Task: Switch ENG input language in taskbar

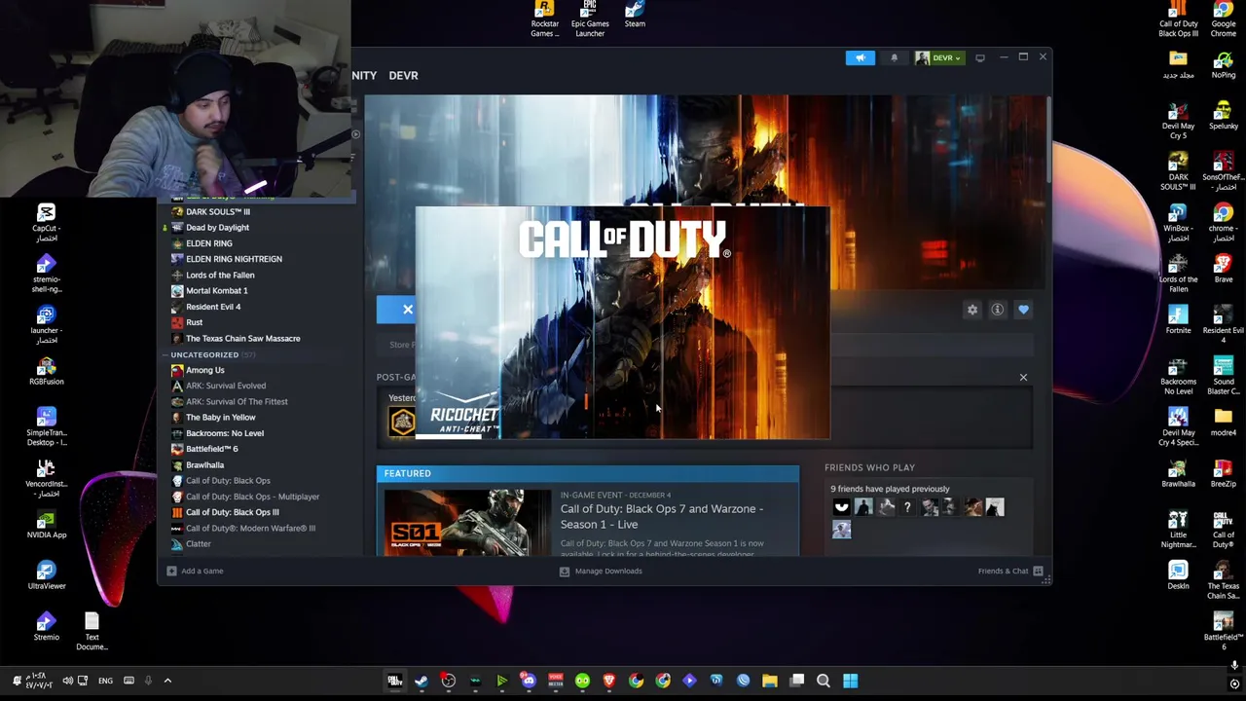Action: [x=105, y=681]
